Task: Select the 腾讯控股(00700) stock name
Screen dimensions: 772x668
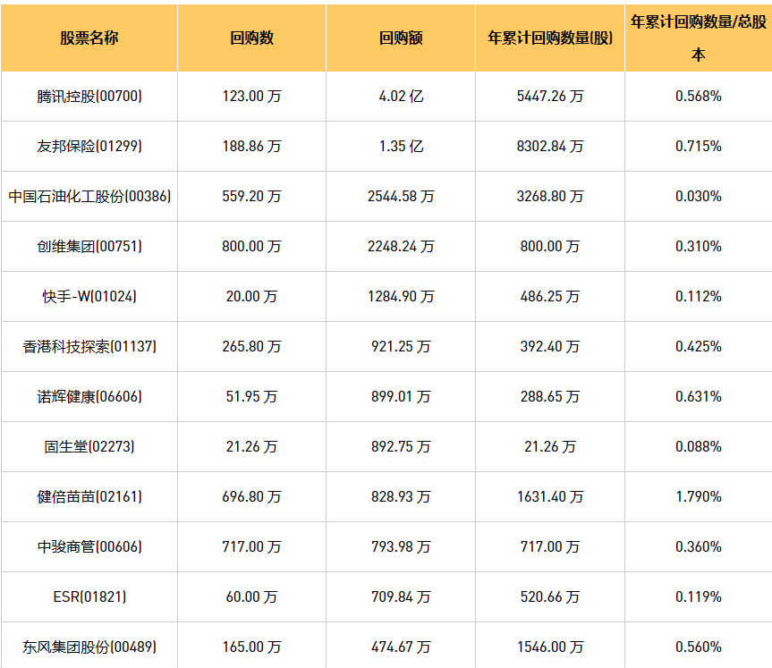Action: tap(89, 96)
